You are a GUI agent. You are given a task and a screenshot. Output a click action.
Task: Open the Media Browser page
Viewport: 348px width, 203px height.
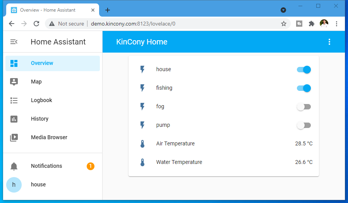[49, 137]
